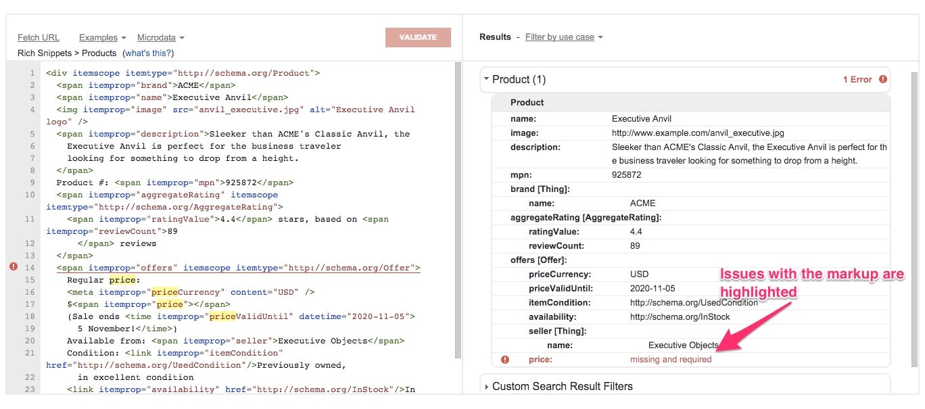Place cursor on the line 17 price span code
The image size is (925, 409).
point(149,304)
